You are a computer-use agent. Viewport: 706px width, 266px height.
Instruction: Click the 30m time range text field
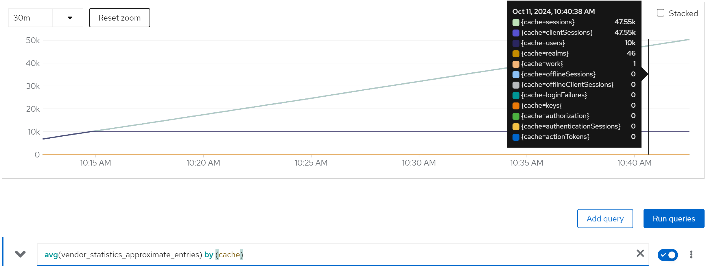click(30, 18)
